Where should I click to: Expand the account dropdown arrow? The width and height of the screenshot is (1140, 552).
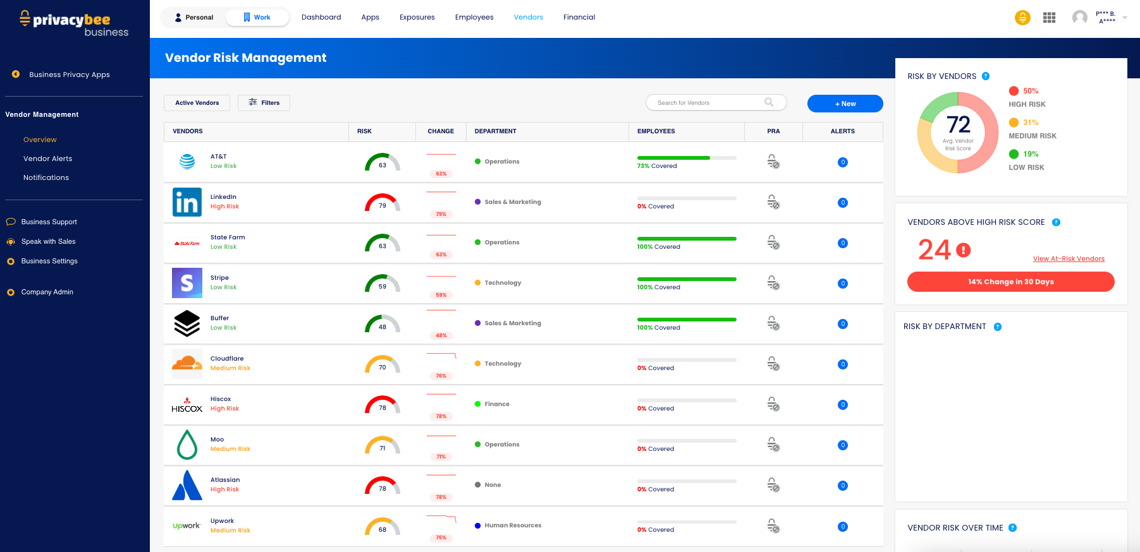(1125, 18)
